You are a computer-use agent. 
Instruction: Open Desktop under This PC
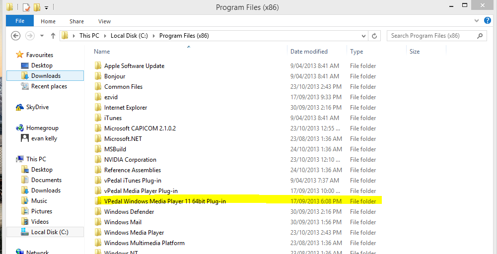(x=42, y=170)
